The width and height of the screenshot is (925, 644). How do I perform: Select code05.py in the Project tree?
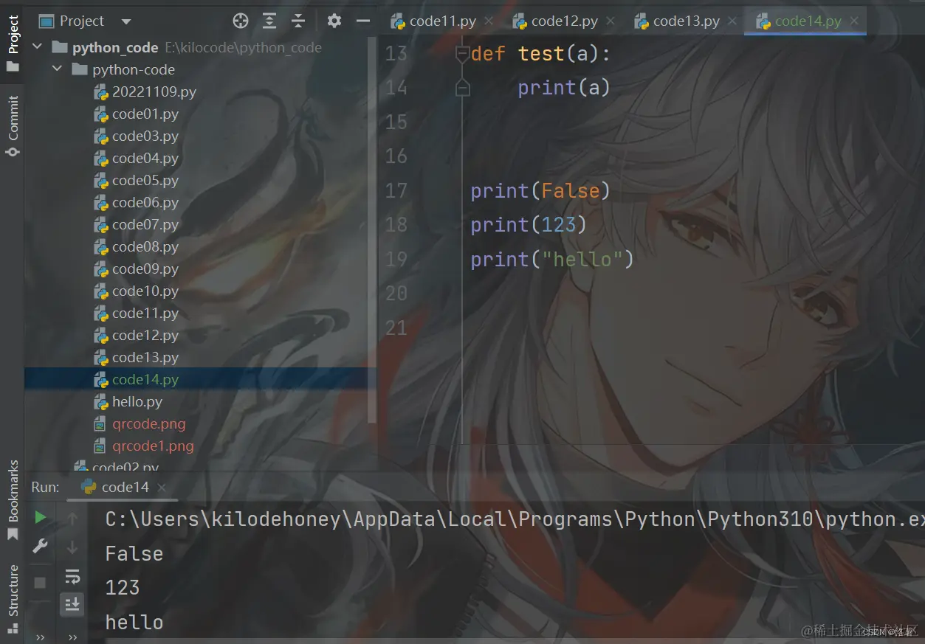tap(145, 180)
